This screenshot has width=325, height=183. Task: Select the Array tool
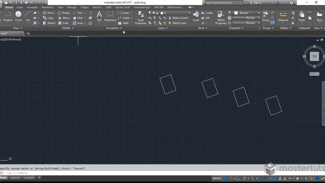click(x=78, y=23)
